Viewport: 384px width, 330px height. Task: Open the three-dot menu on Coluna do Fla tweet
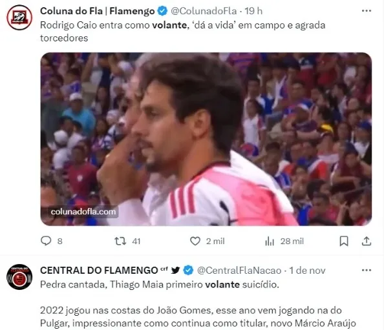pyautogui.click(x=367, y=11)
